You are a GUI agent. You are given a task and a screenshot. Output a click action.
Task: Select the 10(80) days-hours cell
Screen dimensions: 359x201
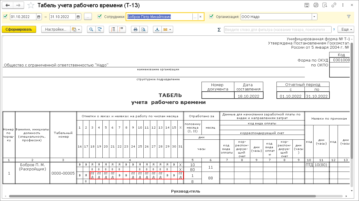pos(321,165)
